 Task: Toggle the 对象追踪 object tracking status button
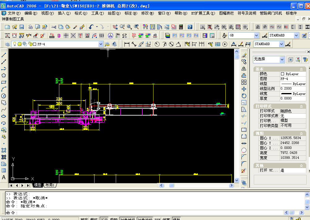pos(145,219)
